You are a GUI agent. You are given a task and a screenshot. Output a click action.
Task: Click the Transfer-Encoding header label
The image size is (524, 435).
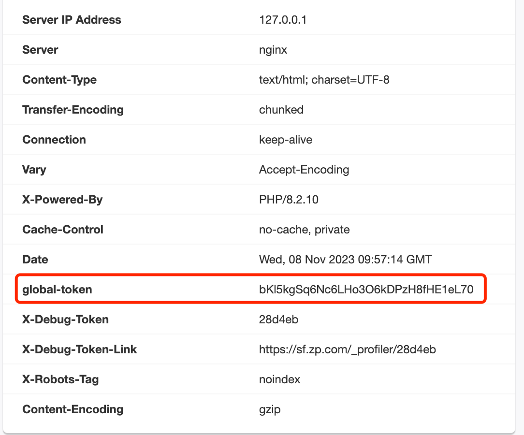click(x=73, y=110)
